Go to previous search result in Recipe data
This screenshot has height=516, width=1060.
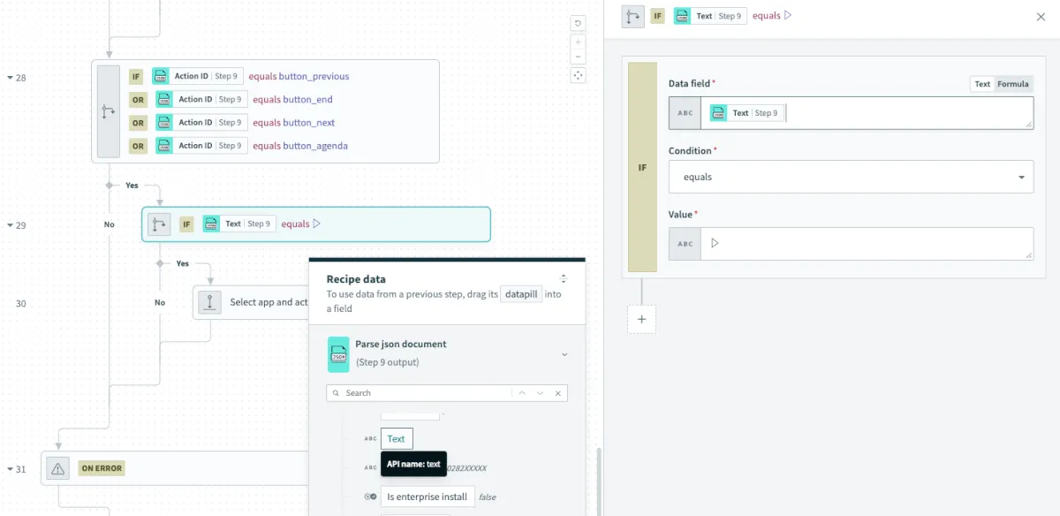coord(522,392)
